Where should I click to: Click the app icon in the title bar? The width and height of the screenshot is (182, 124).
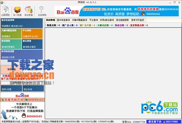[x=2, y=2]
